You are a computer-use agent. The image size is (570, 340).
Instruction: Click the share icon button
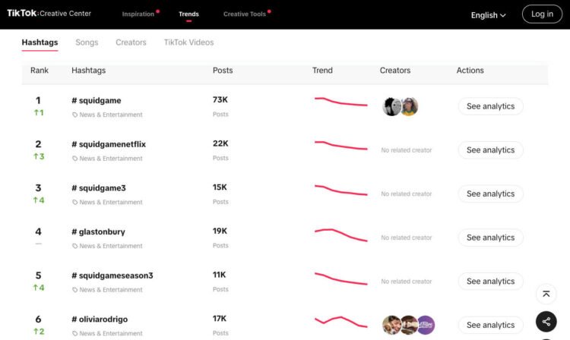546,322
